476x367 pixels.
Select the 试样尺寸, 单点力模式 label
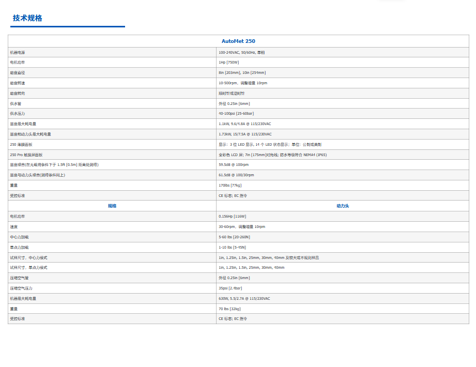coord(28,267)
